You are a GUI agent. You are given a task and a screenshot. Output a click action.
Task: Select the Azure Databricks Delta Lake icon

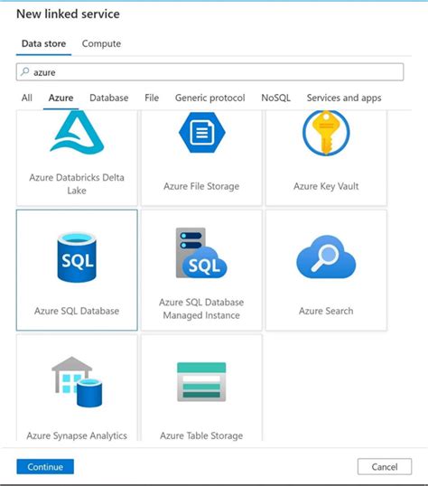(x=77, y=132)
